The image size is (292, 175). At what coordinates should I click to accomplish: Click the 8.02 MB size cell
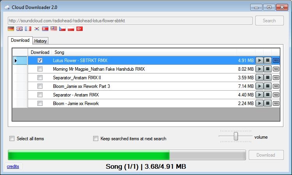coord(246,69)
